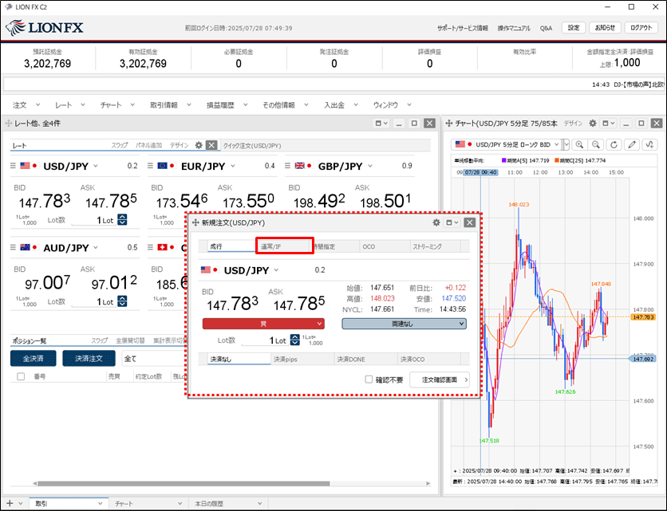Refresh the chart with reload icon

coord(614,144)
